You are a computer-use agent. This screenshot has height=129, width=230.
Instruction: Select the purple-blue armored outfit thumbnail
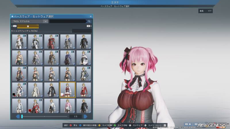click(68, 58)
